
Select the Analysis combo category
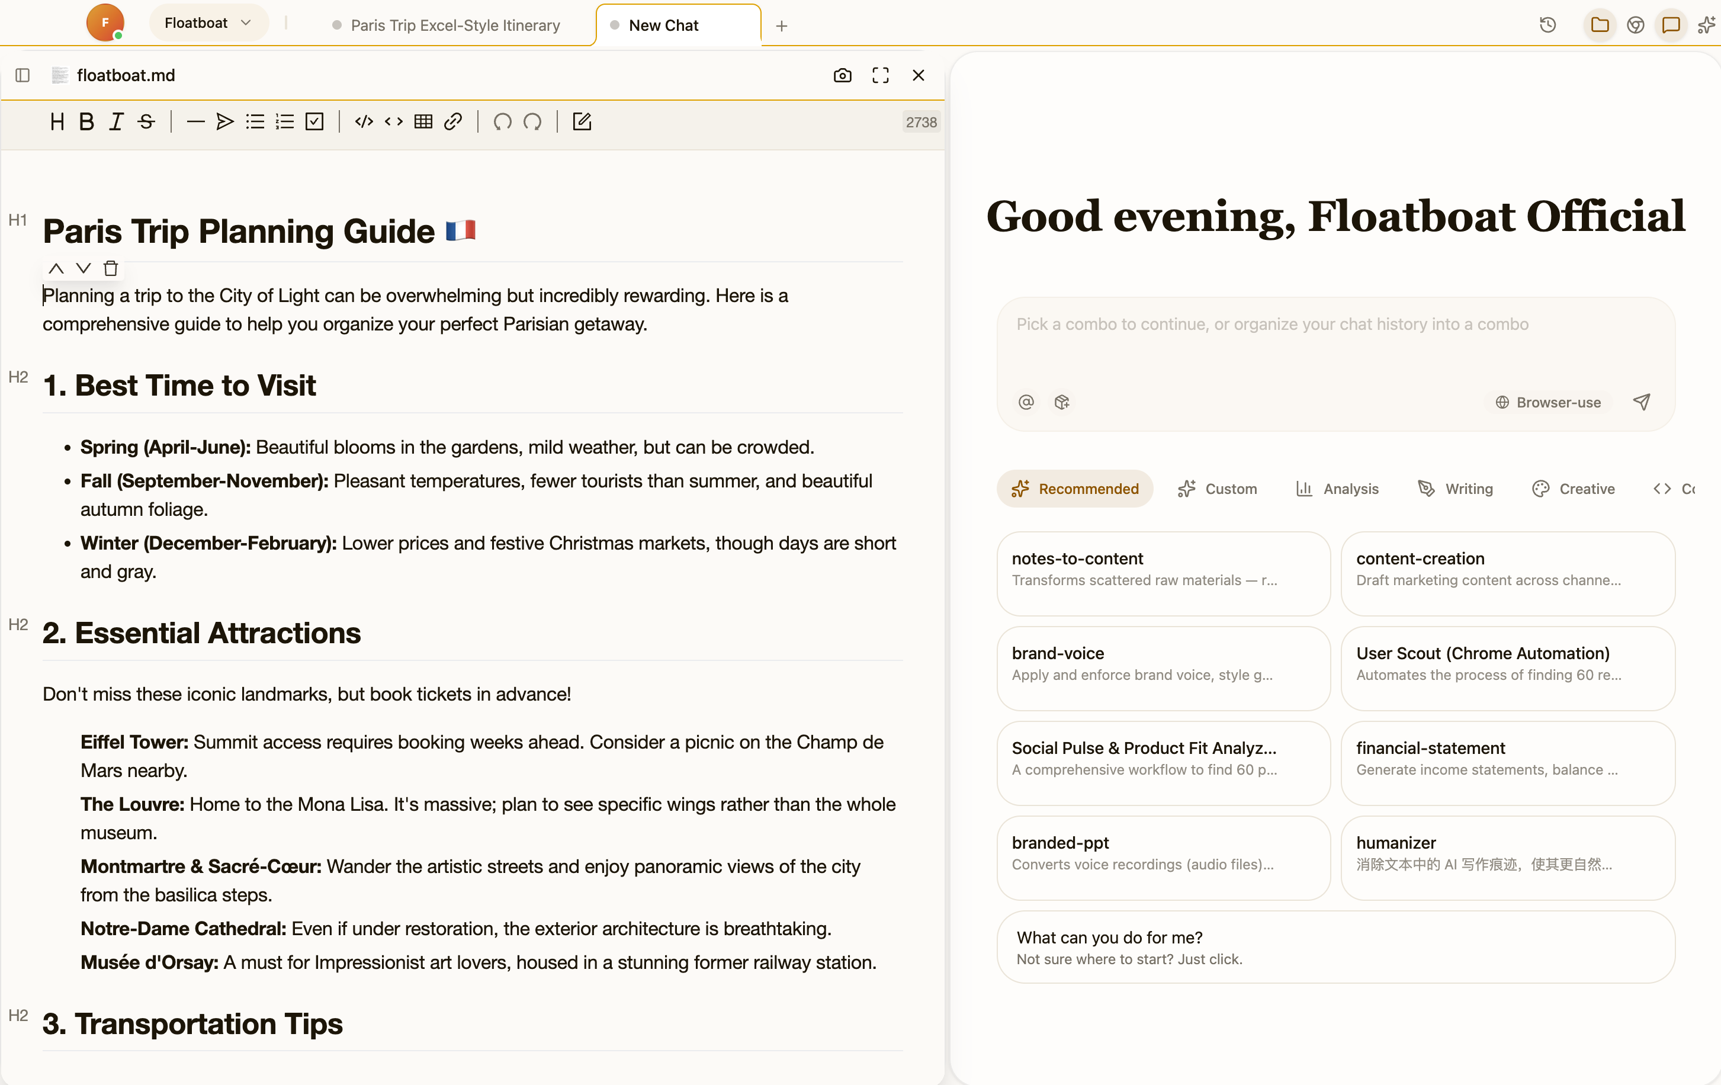(x=1337, y=489)
